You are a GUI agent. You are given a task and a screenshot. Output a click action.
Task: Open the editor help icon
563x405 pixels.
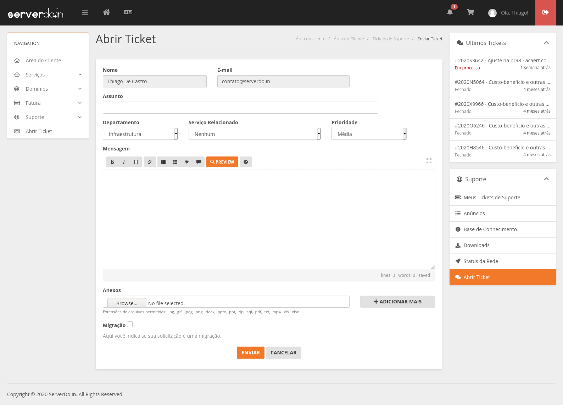246,162
